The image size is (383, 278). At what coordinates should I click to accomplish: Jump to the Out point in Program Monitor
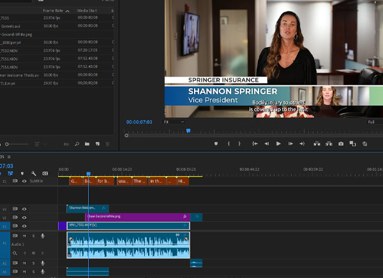302,143
